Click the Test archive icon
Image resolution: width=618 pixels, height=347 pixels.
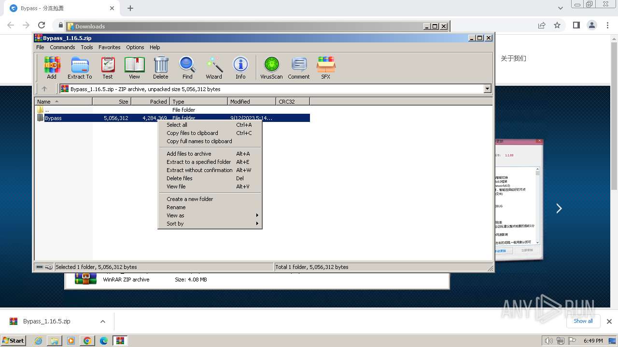108,67
